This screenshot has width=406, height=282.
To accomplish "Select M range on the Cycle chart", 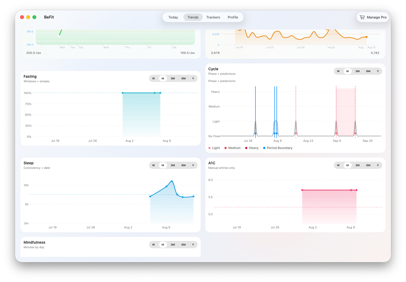I will (347, 71).
